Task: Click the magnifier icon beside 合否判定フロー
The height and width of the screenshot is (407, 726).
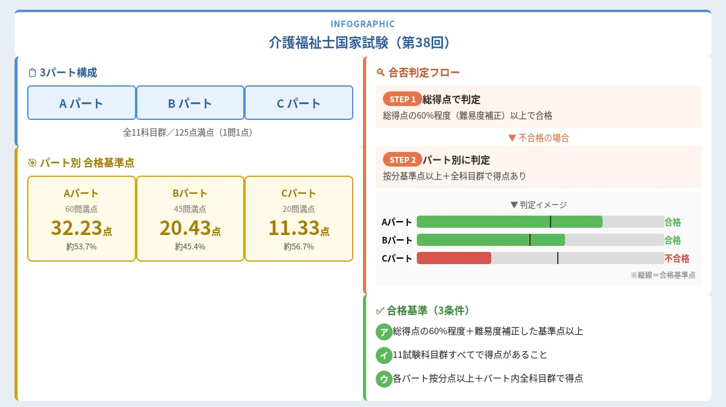Action: point(381,73)
